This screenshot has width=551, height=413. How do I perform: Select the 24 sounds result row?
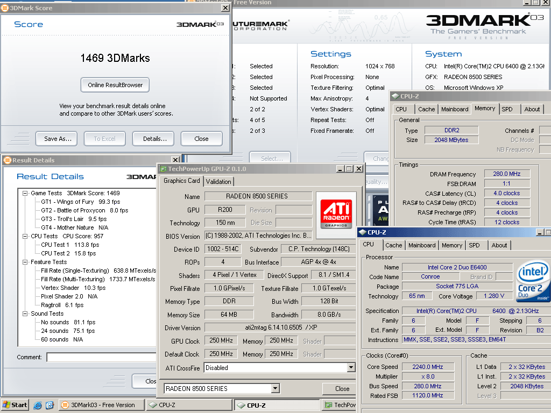click(68, 331)
